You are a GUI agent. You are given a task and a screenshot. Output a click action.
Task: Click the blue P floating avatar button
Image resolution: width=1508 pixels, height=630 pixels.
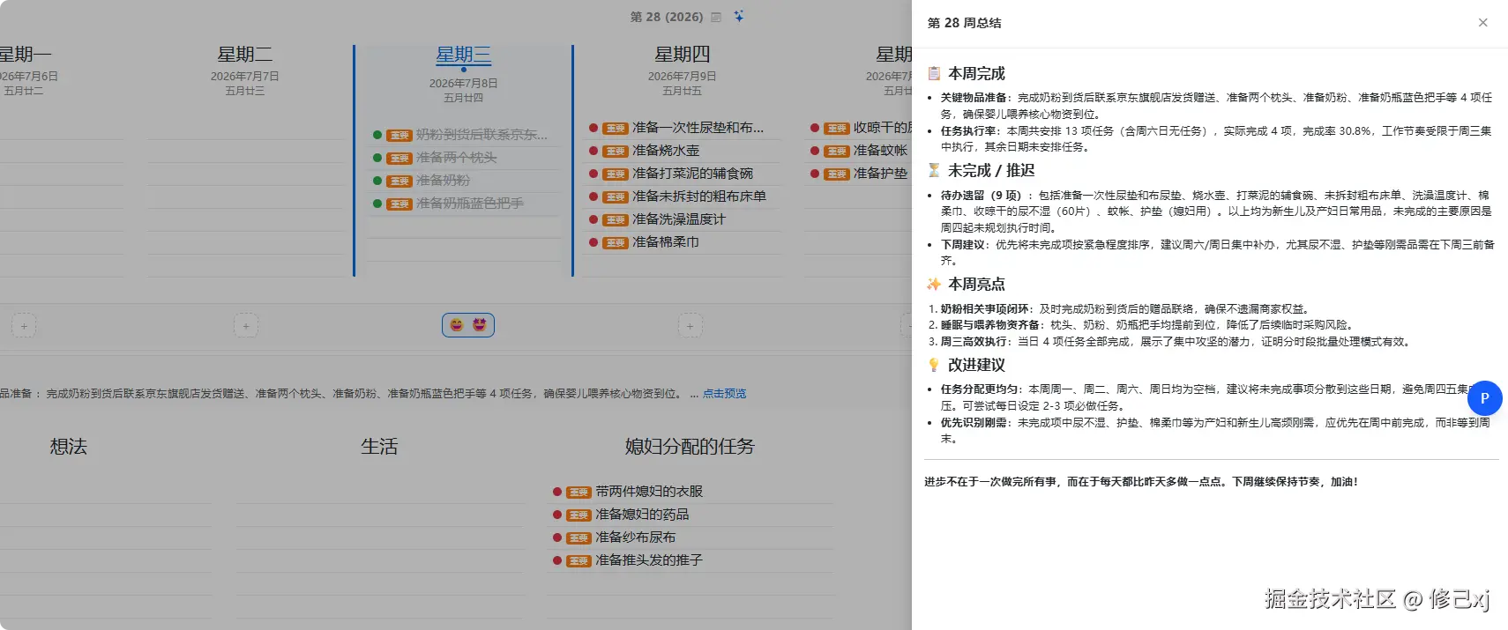pyautogui.click(x=1484, y=398)
